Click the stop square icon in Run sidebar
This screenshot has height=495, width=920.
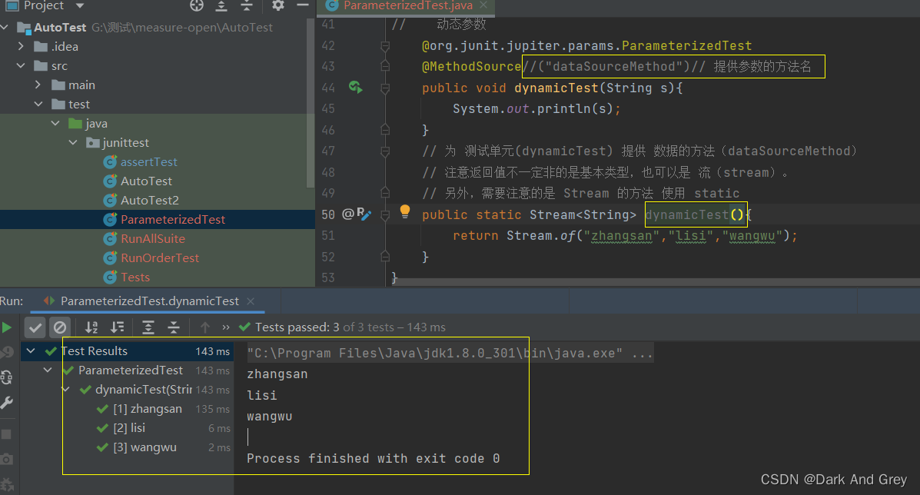coord(6,434)
